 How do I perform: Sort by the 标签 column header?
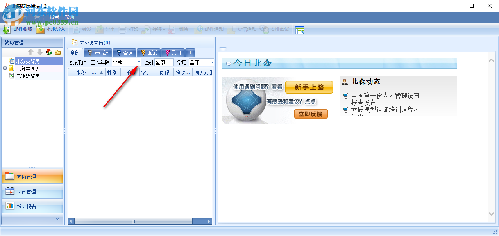click(x=82, y=72)
